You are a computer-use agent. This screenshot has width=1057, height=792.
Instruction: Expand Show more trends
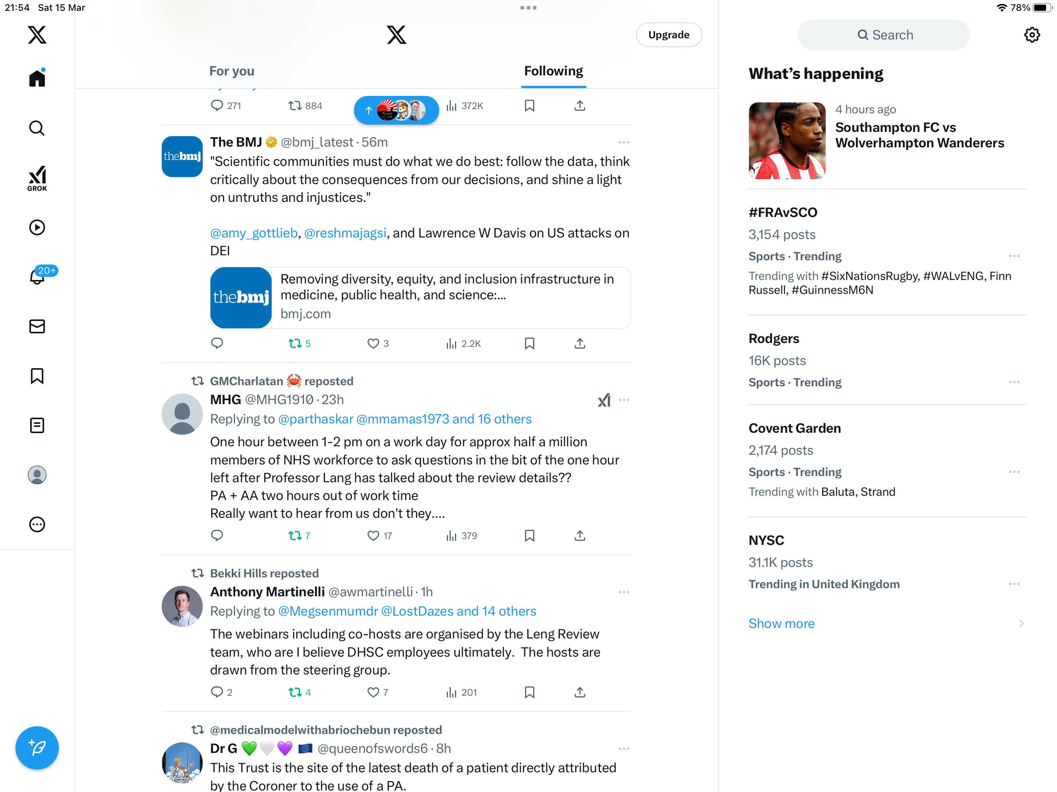tap(781, 623)
